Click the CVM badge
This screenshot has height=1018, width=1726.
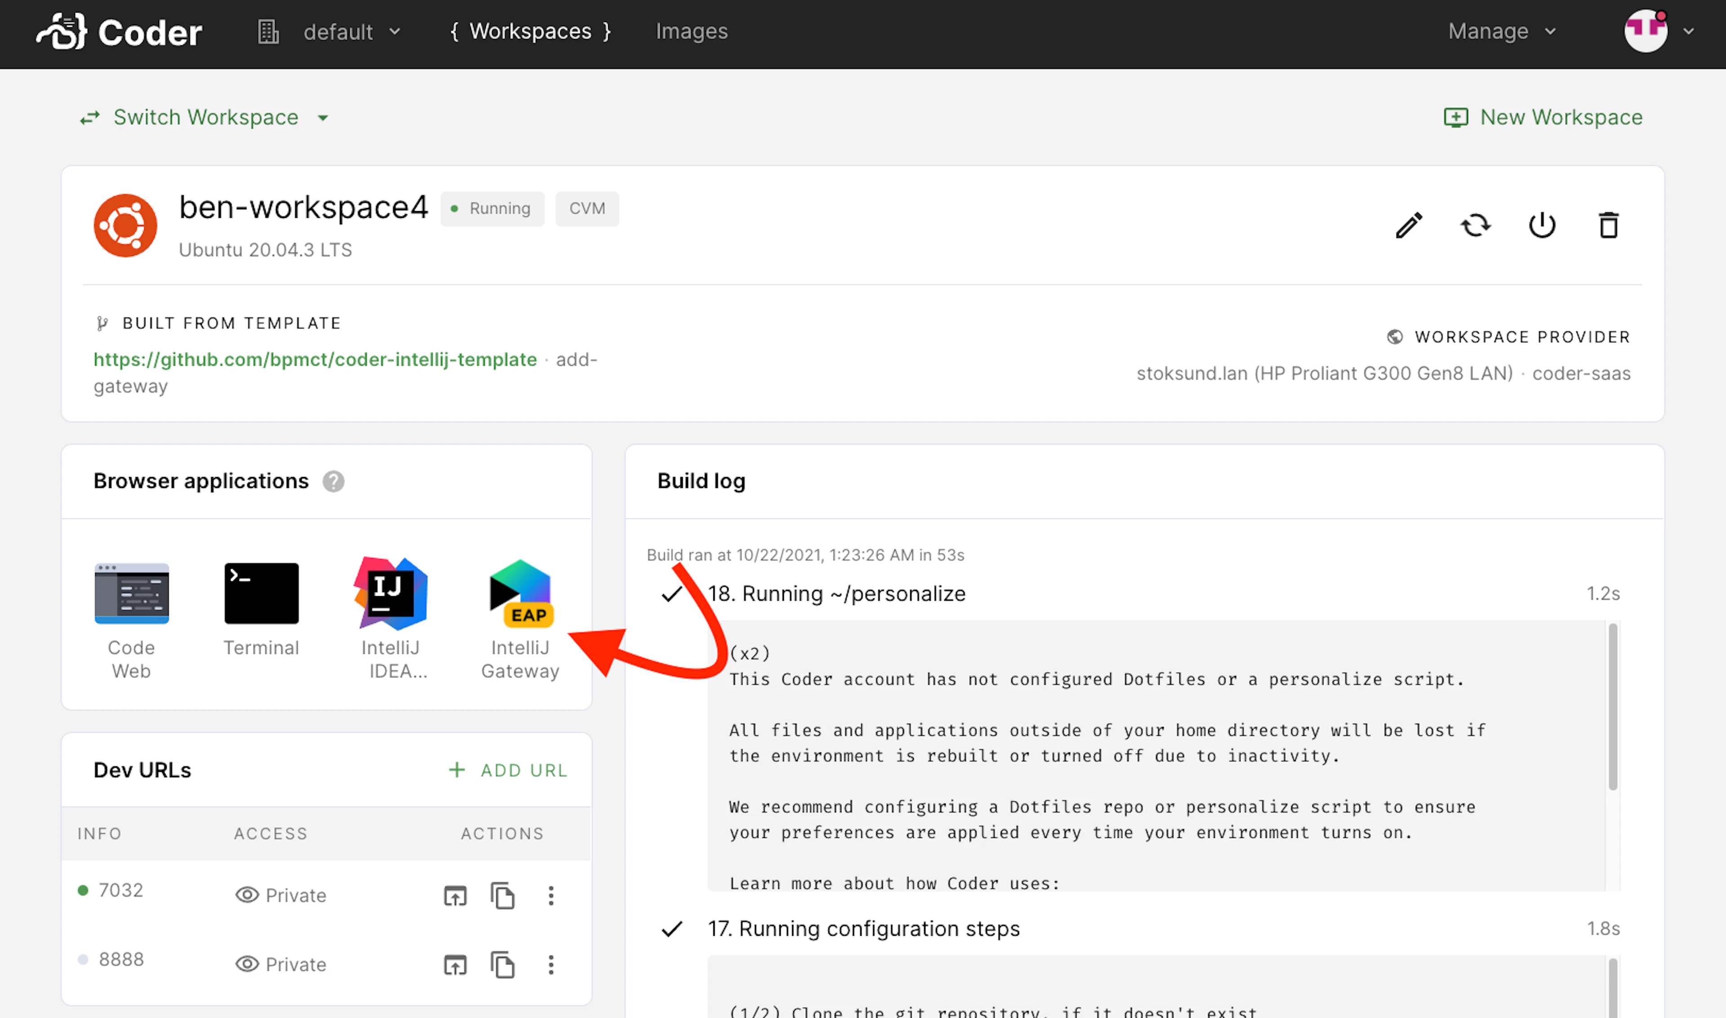587,208
